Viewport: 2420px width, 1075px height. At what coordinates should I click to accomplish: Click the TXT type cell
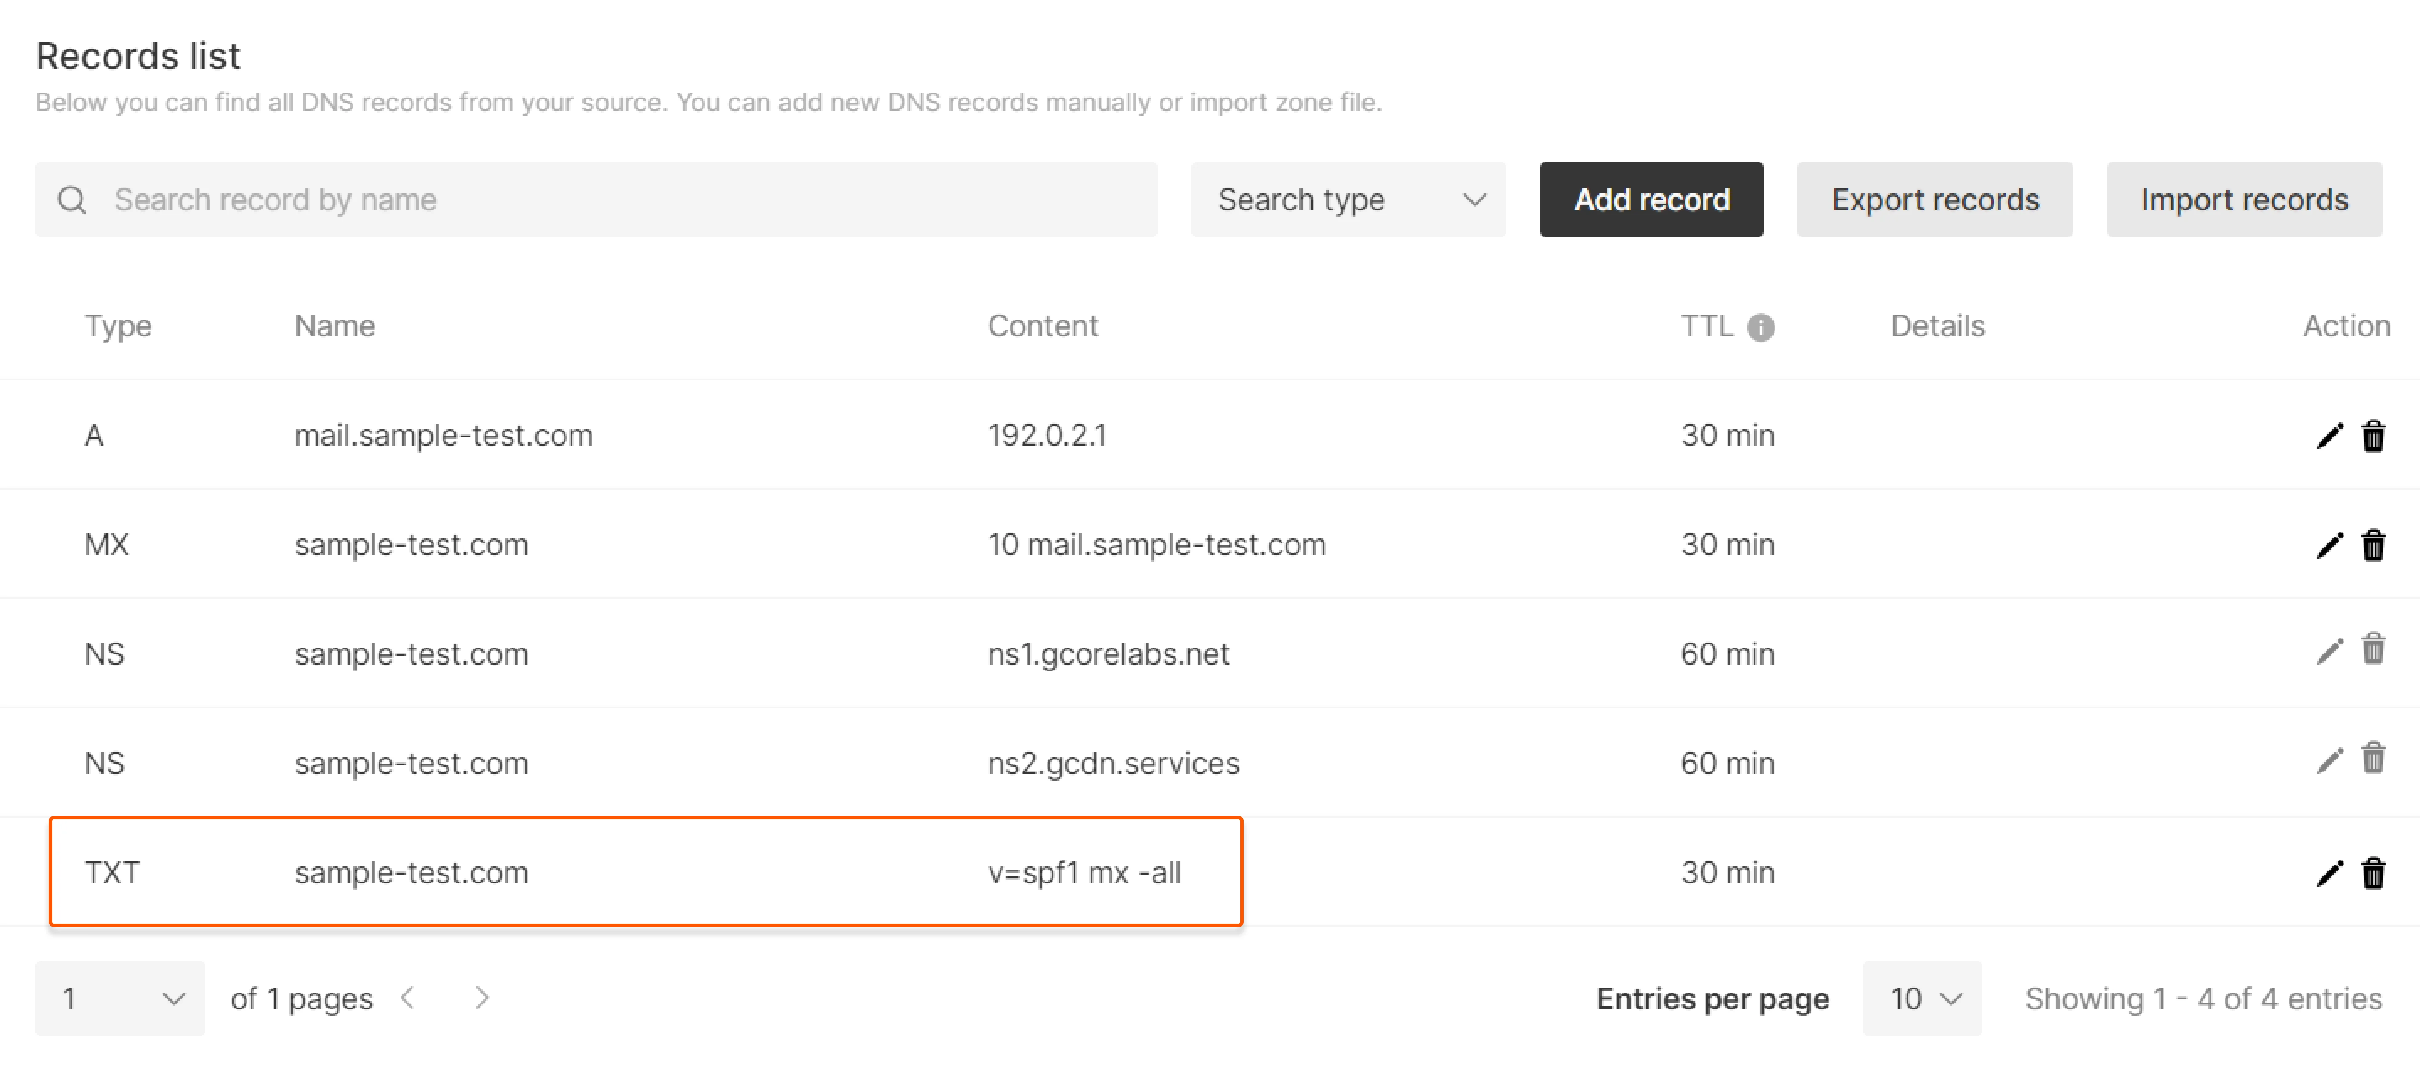112,873
